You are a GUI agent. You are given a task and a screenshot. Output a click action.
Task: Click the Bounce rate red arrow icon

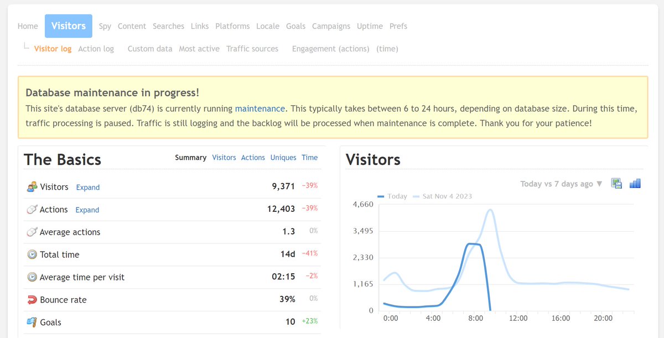32,300
